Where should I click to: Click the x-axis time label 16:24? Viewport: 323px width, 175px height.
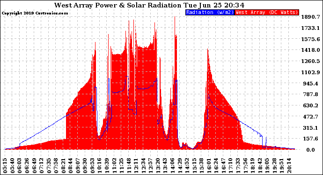[x=216, y=166]
